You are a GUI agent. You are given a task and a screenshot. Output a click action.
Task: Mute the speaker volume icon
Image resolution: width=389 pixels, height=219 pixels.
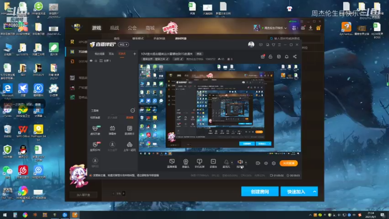[240, 162]
